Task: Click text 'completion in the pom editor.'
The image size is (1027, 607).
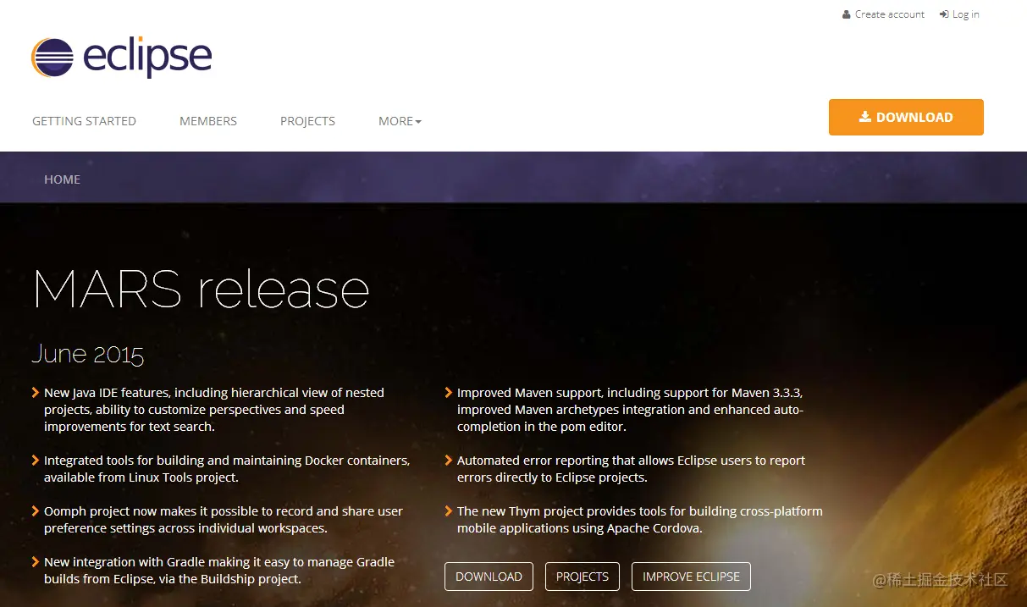Action: (x=542, y=427)
